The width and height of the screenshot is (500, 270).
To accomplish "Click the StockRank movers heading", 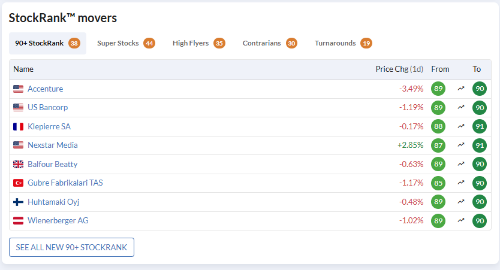I will (x=63, y=18).
